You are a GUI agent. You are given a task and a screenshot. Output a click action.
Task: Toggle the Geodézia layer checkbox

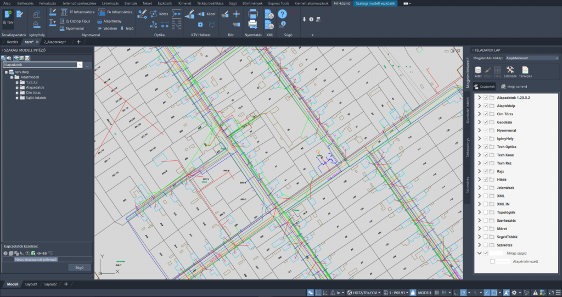pyautogui.click(x=486, y=122)
